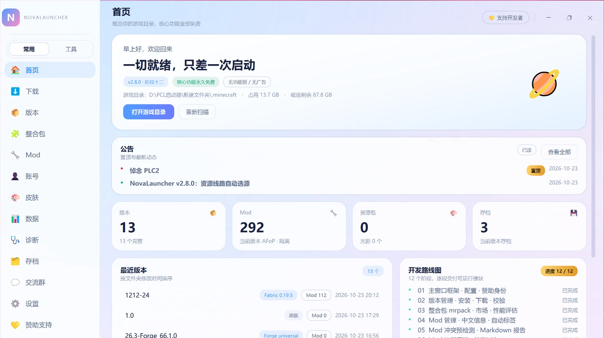Click the planet illustration in the welcome card
This screenshot has height=338, width=604.
(x=544, y=84)
